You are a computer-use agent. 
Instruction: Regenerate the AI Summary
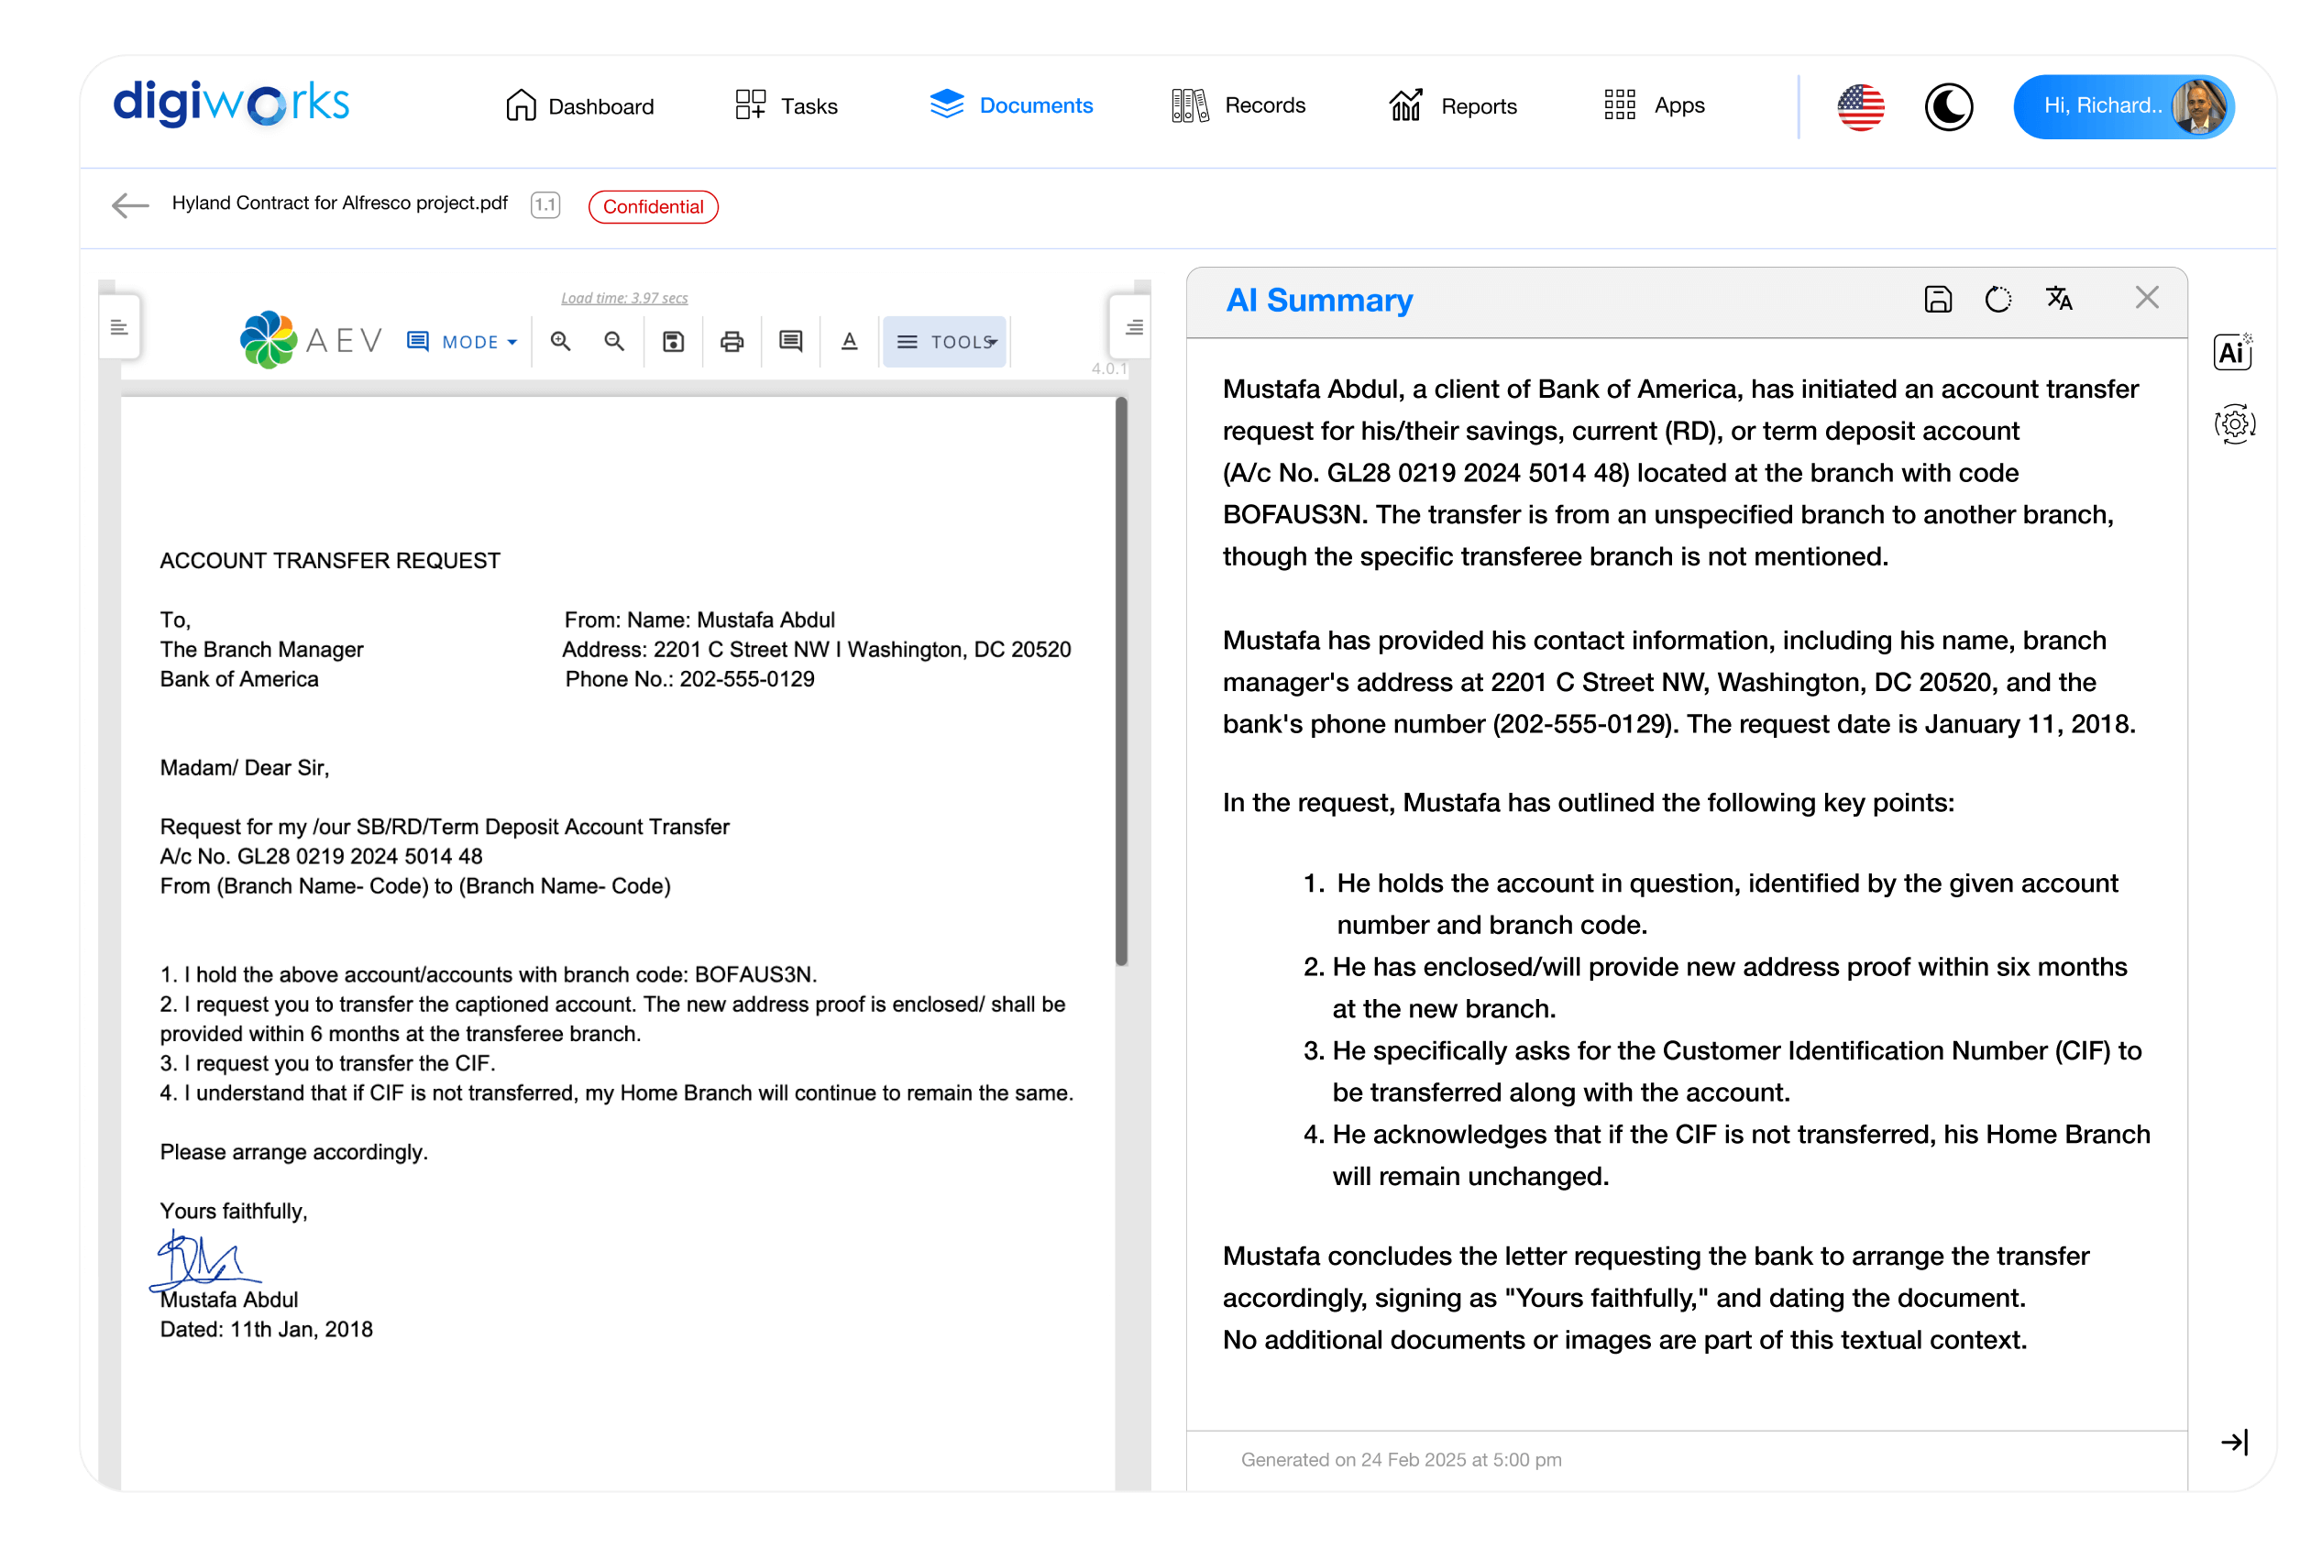click(x=1998, y=298)
